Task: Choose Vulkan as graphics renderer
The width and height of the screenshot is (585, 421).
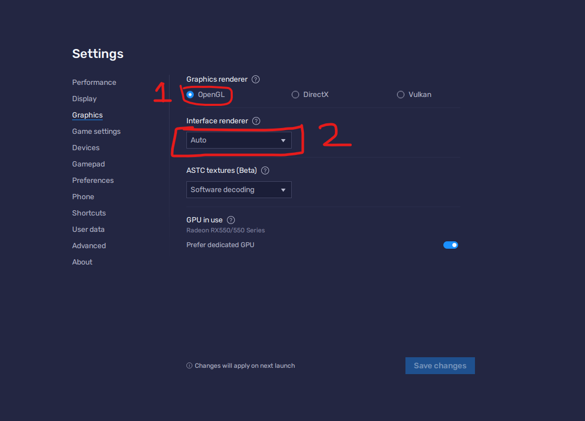Action: pyautogui.click(x=401, y=95)
